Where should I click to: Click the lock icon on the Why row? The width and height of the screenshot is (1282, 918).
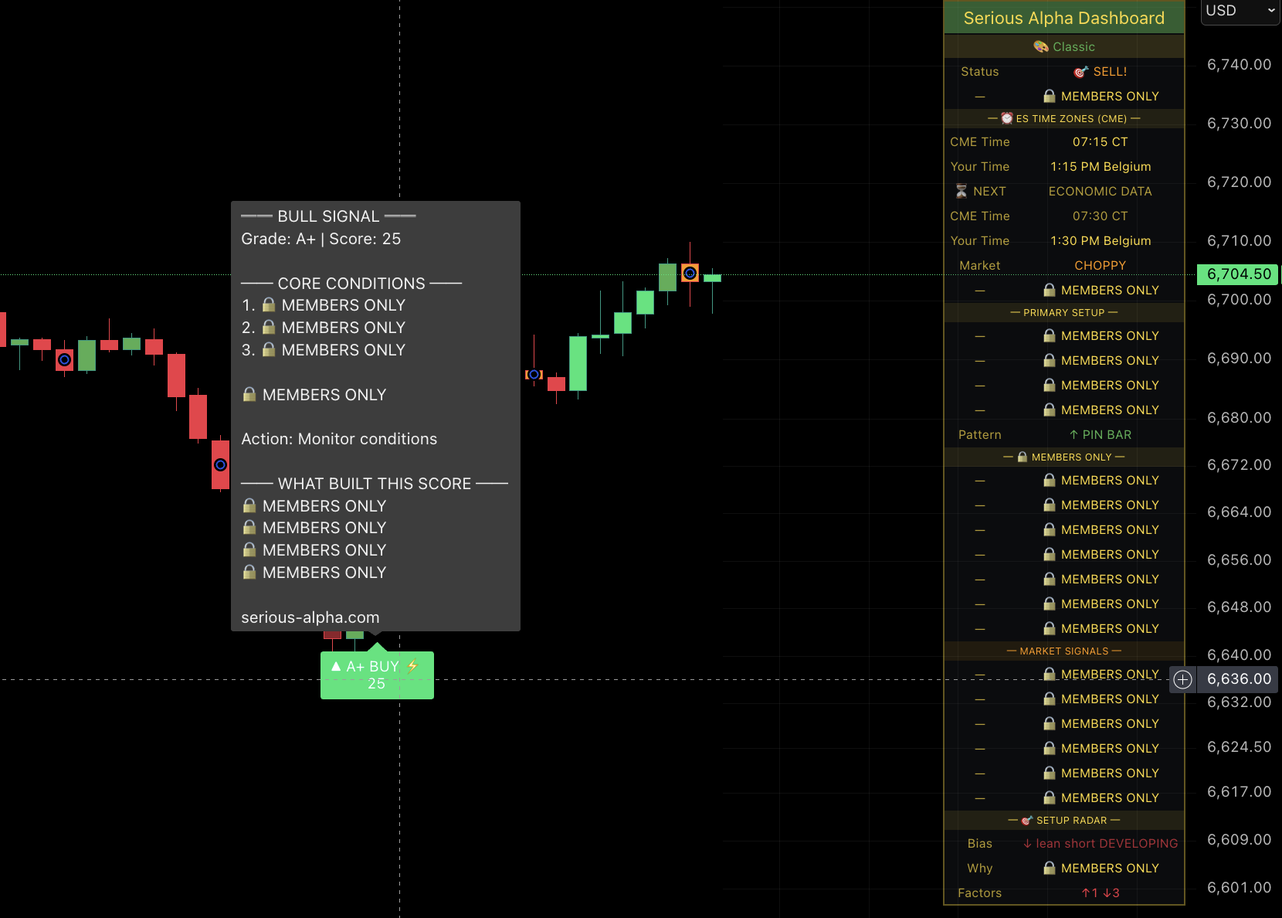pyautogui.click(x=1050, y=868)
